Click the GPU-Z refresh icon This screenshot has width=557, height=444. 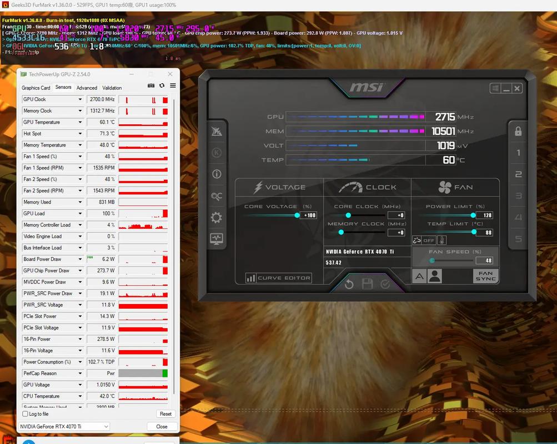click(162, 85)
